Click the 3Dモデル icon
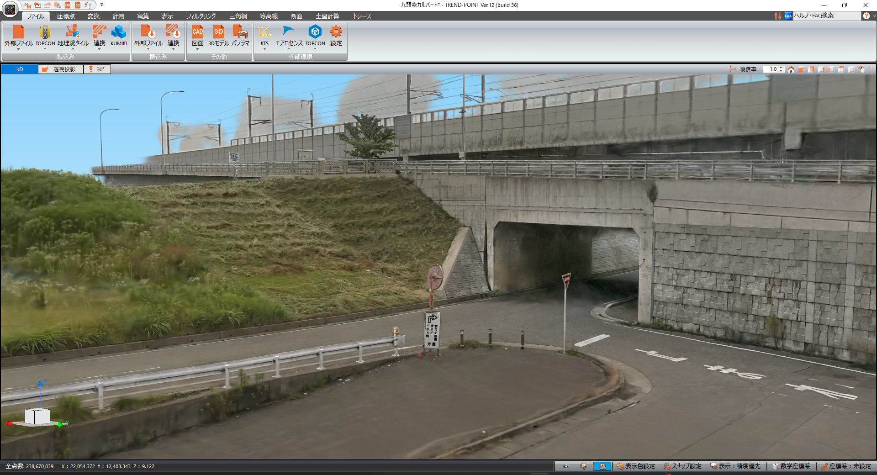The image size is (877, 475). pos(218,33)
